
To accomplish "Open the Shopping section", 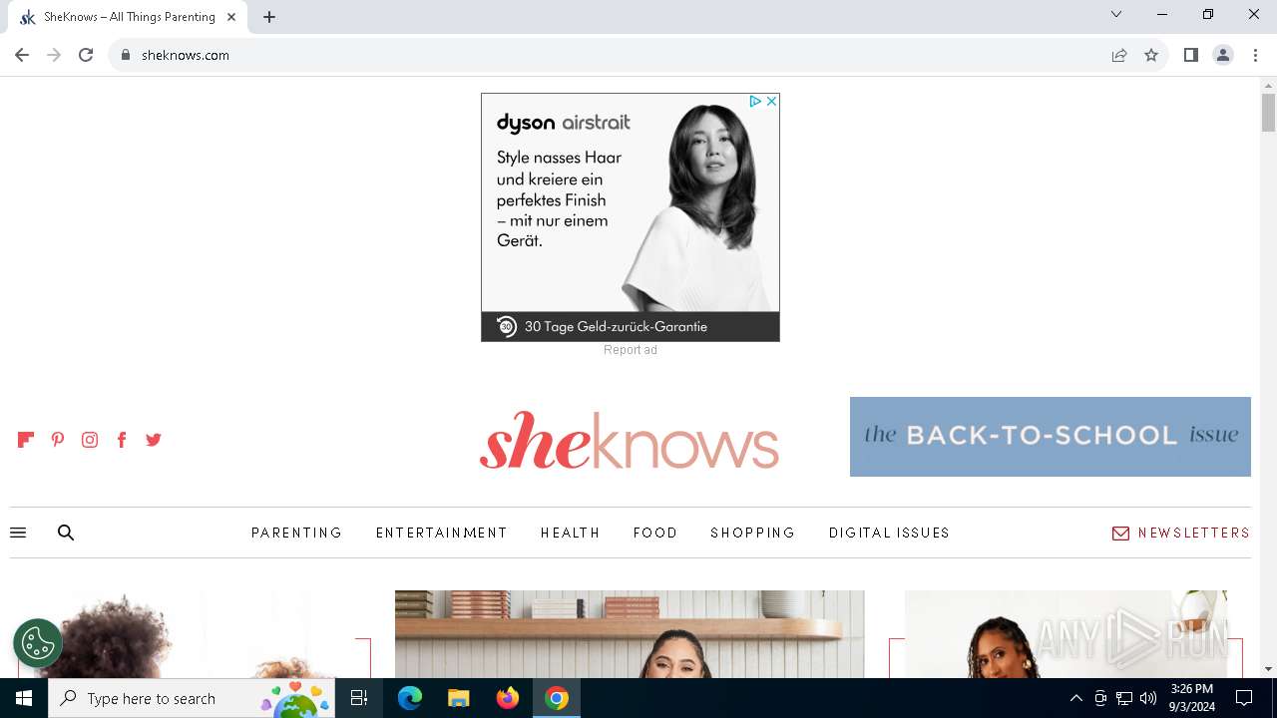I will click(753, 533).
